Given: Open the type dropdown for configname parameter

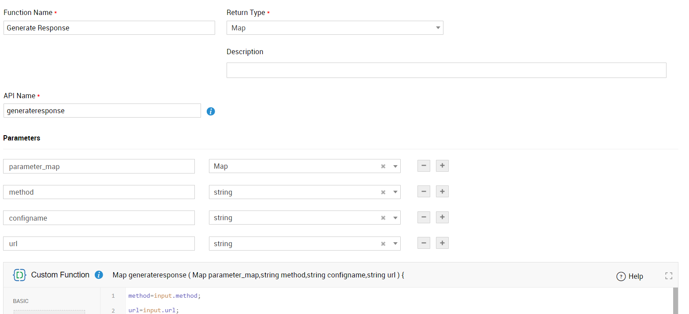Looking at the screenshot, I should click(395, 218).
